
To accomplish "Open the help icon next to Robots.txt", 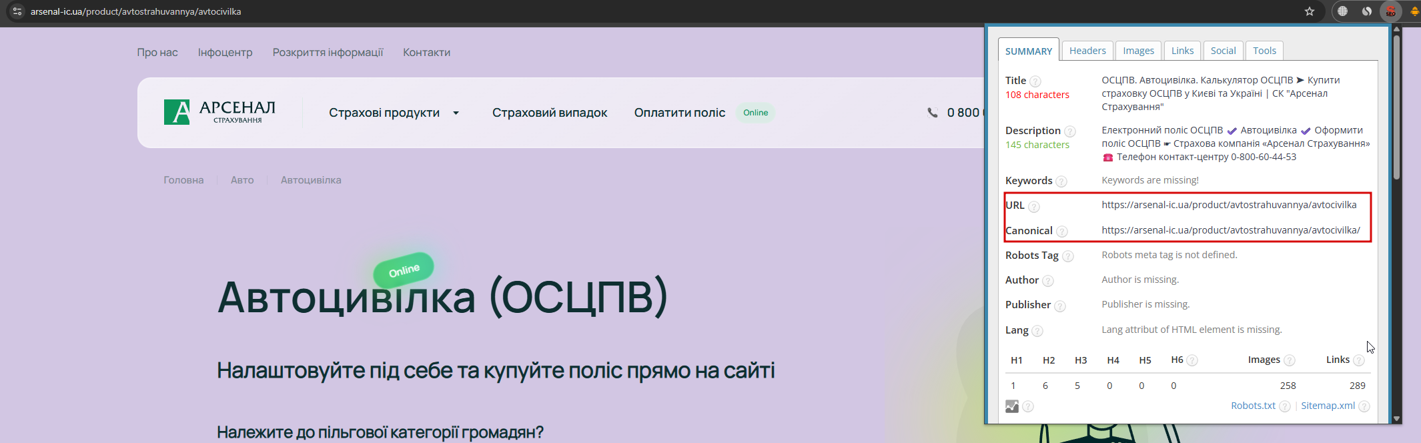I will click(x=1285, y=406).
